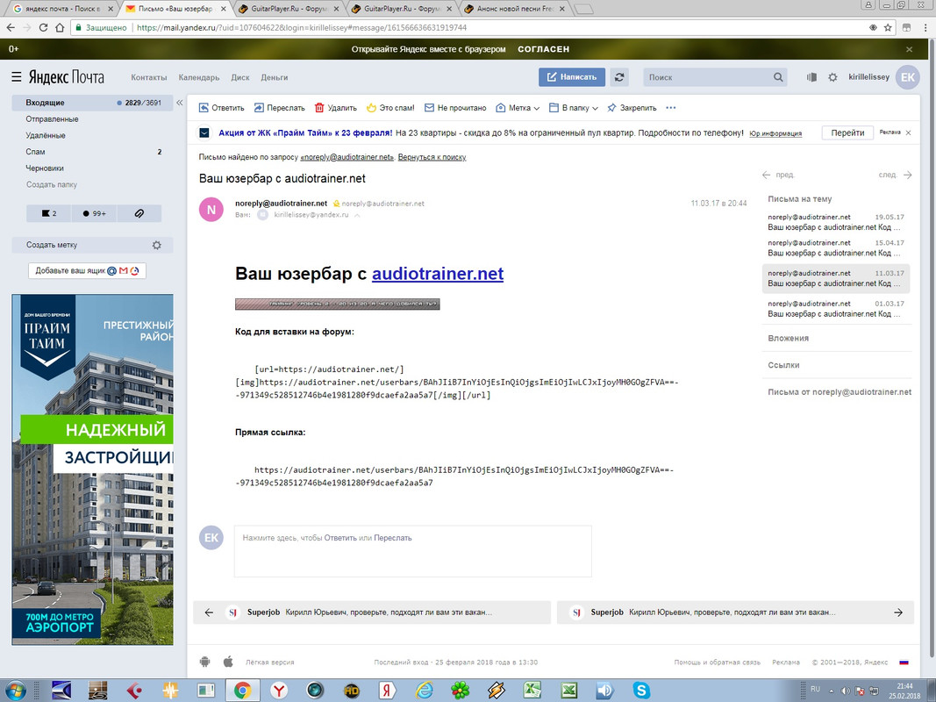This screenshot has width=936, height=702.
Task: Open audiotrainer.net heading link
Action: coord(438,274)
